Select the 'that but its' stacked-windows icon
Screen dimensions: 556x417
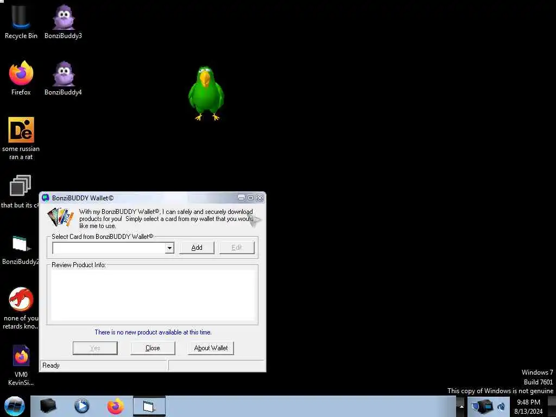(x=20, y=191)
